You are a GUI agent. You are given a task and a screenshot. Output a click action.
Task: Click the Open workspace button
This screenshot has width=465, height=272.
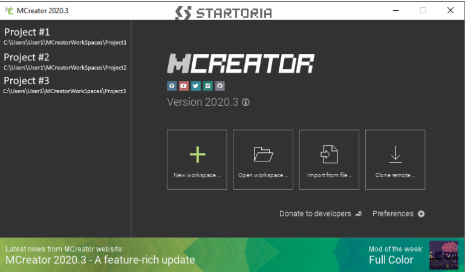[x=263, y=160]
